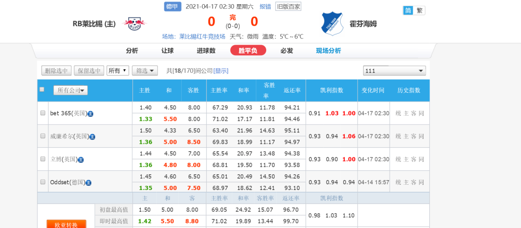
Task: Click the Hoffenheim team crest
Action: tap(330, 23)
